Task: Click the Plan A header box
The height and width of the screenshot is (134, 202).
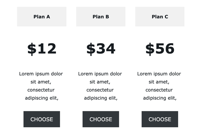Action: (42, 17)
